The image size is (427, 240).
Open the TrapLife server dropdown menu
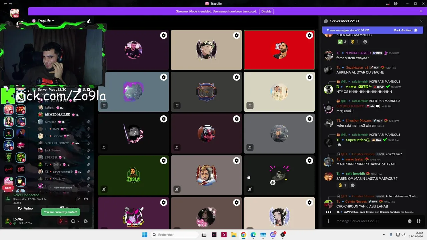click(46, 21)
